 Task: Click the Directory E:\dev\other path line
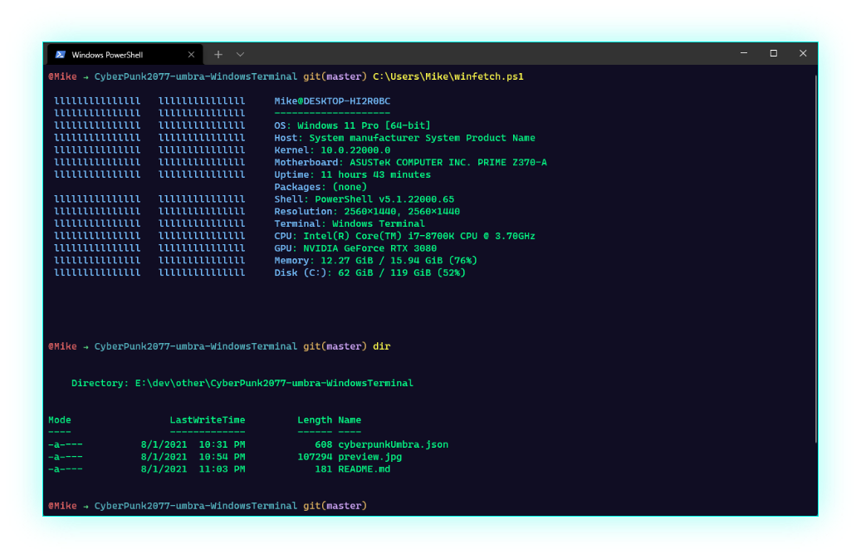coord(242,383)
